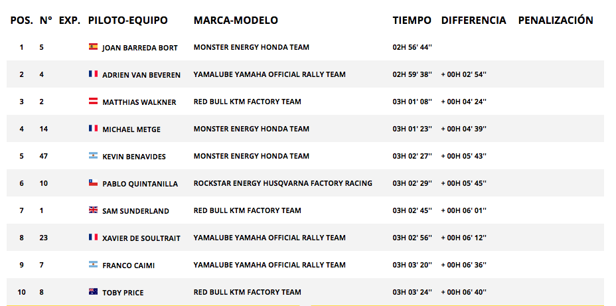Click Rockstar Energy Husqvarna Factory Racing team
The image size is (616, 306).
point(283,183)
